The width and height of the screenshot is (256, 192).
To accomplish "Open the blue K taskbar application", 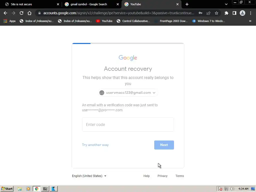I will click(x=54, y=189).
